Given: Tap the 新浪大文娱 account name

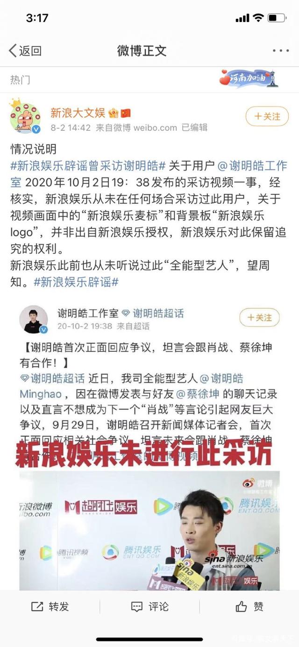Looking at the screenshot, I should click(78, 113).
